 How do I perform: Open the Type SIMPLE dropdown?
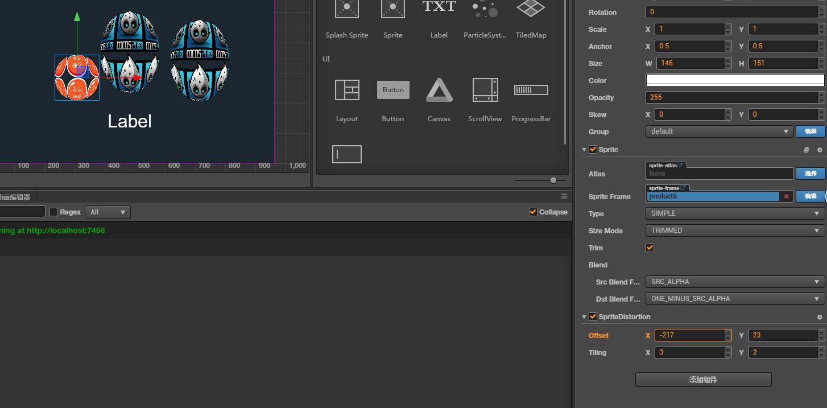(735, 213)
